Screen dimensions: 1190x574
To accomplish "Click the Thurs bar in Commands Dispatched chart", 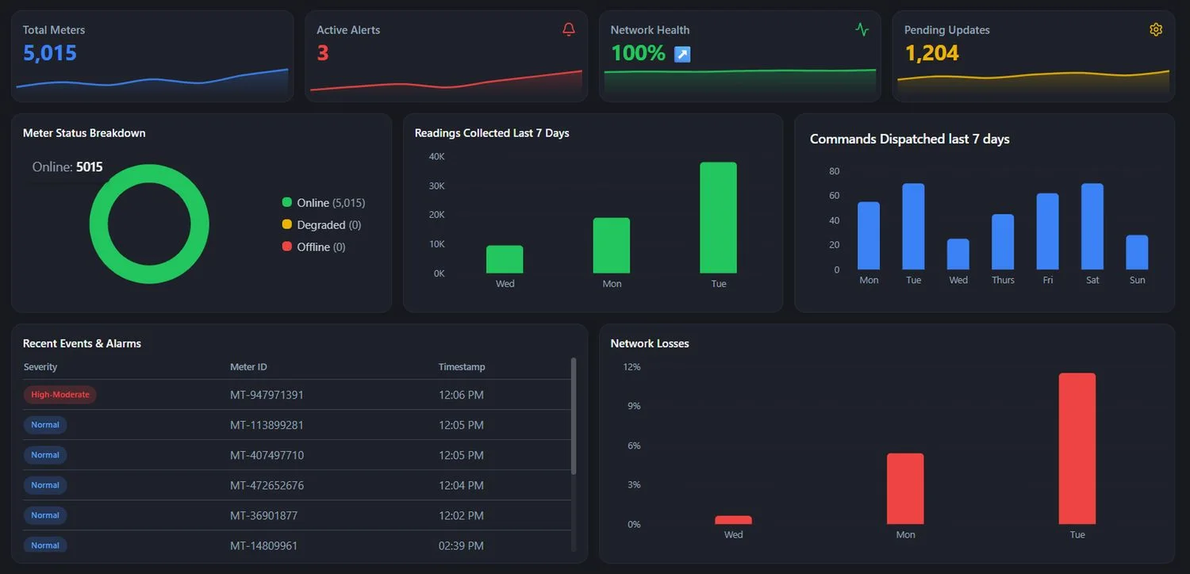I will [x=1003, y=242].
